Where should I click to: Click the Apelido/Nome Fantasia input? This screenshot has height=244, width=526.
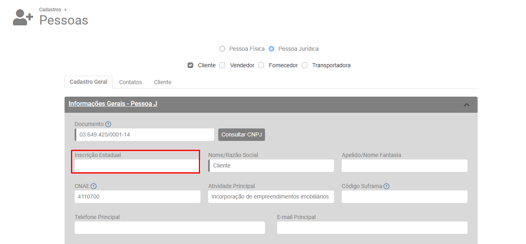pyautogui.click(x=404, y=166)
